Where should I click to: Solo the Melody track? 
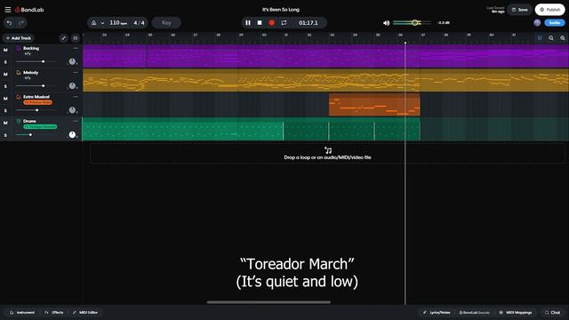point(5,86)
